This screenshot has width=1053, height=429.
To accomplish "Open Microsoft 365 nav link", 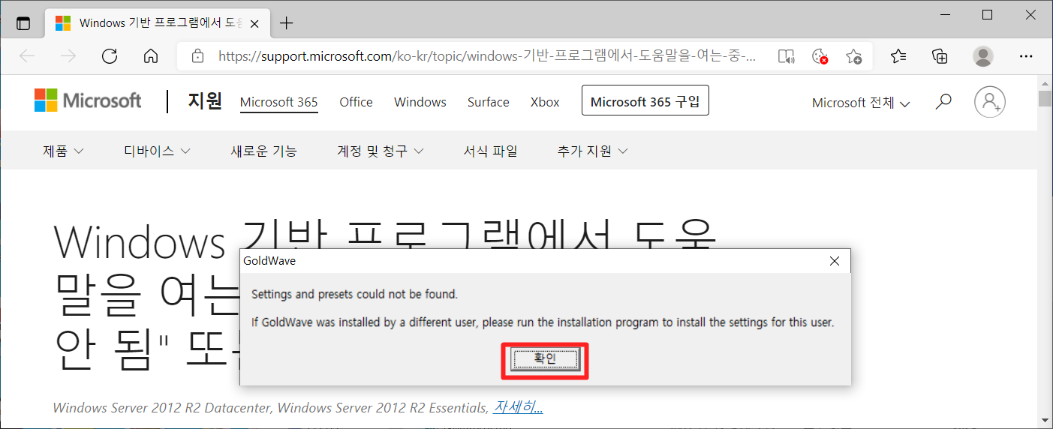I will point(279,102).
